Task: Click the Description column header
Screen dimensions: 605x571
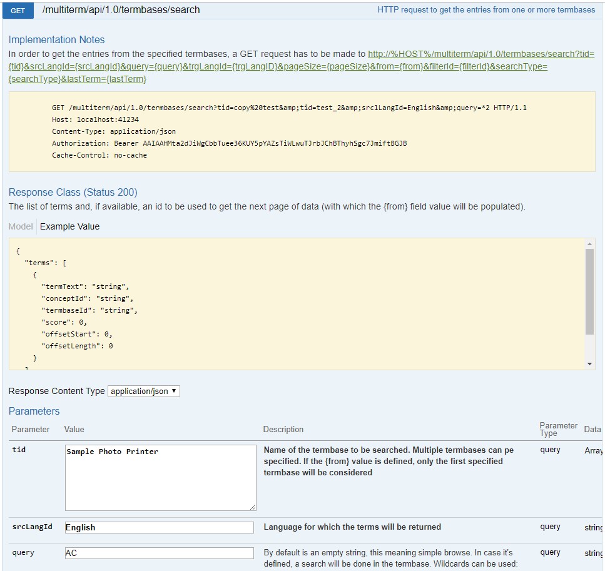Action: click(x=283, y=430)
